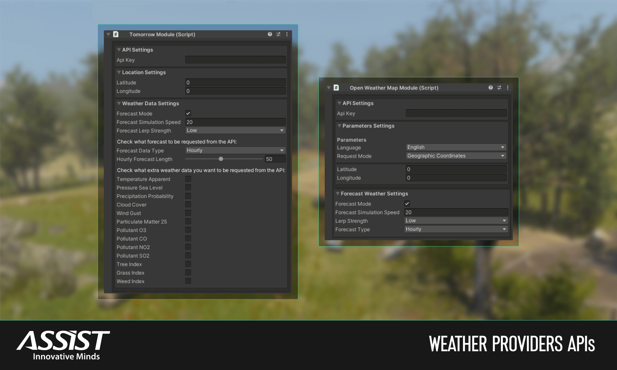
Task: Collapse the Tomorrow Module component
Action: click(x=108, y=34)
